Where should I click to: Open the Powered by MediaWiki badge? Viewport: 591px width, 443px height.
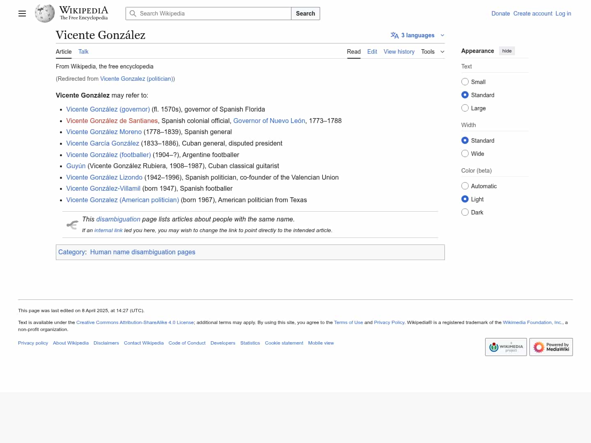click(x=551, y=347)
